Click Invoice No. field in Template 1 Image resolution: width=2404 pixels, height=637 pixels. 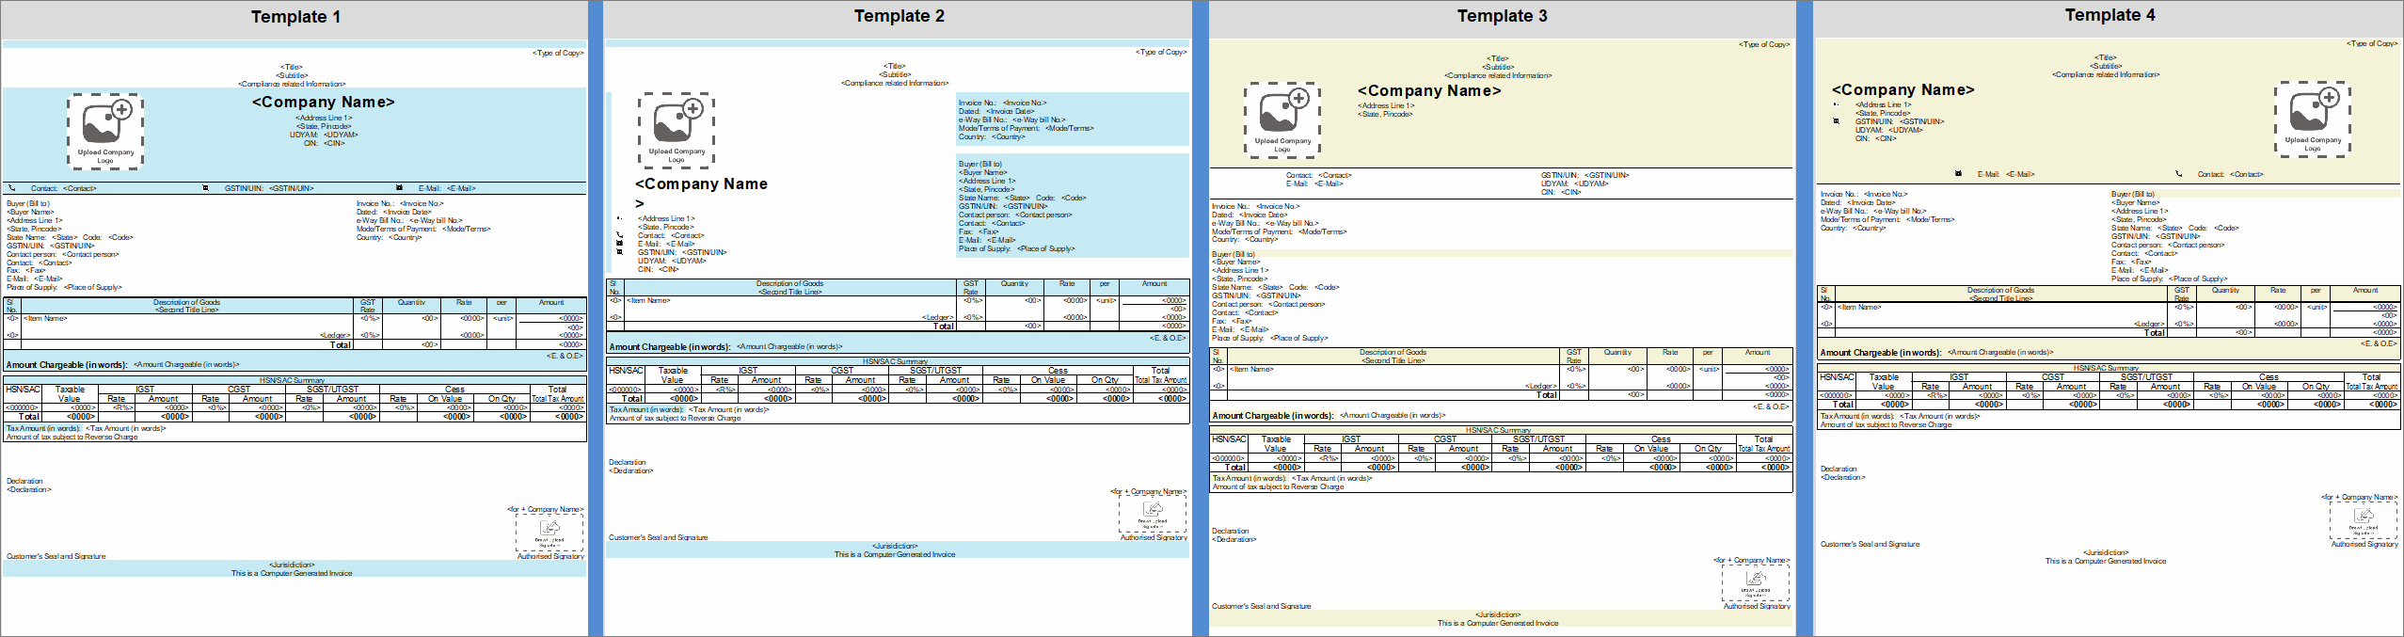point(400,203)
